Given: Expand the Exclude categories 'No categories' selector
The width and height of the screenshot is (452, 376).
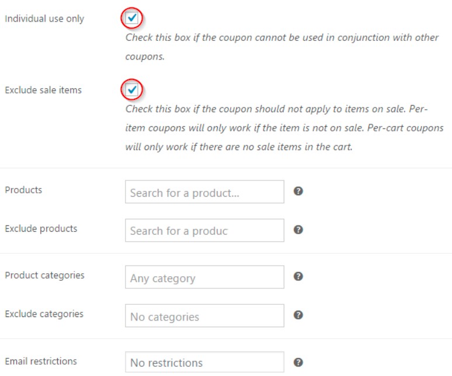Looking at the screenshot, I should (204, 316).
